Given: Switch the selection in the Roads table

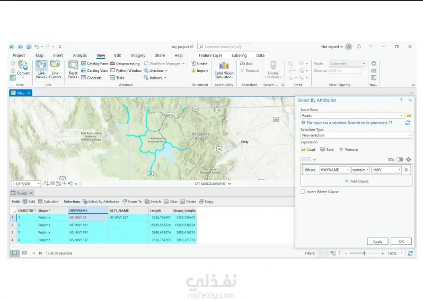Looking at the screenshot, I should click(153, 202).
